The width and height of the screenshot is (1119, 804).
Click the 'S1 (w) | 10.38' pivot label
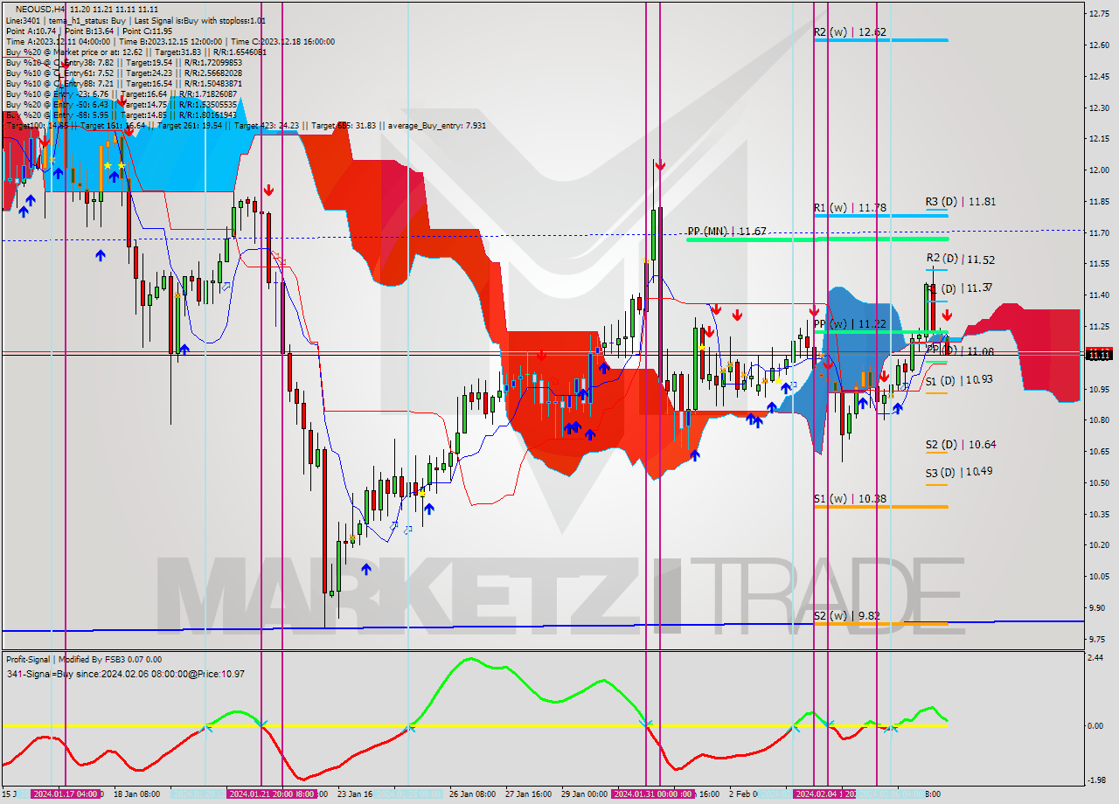[850, 499]
